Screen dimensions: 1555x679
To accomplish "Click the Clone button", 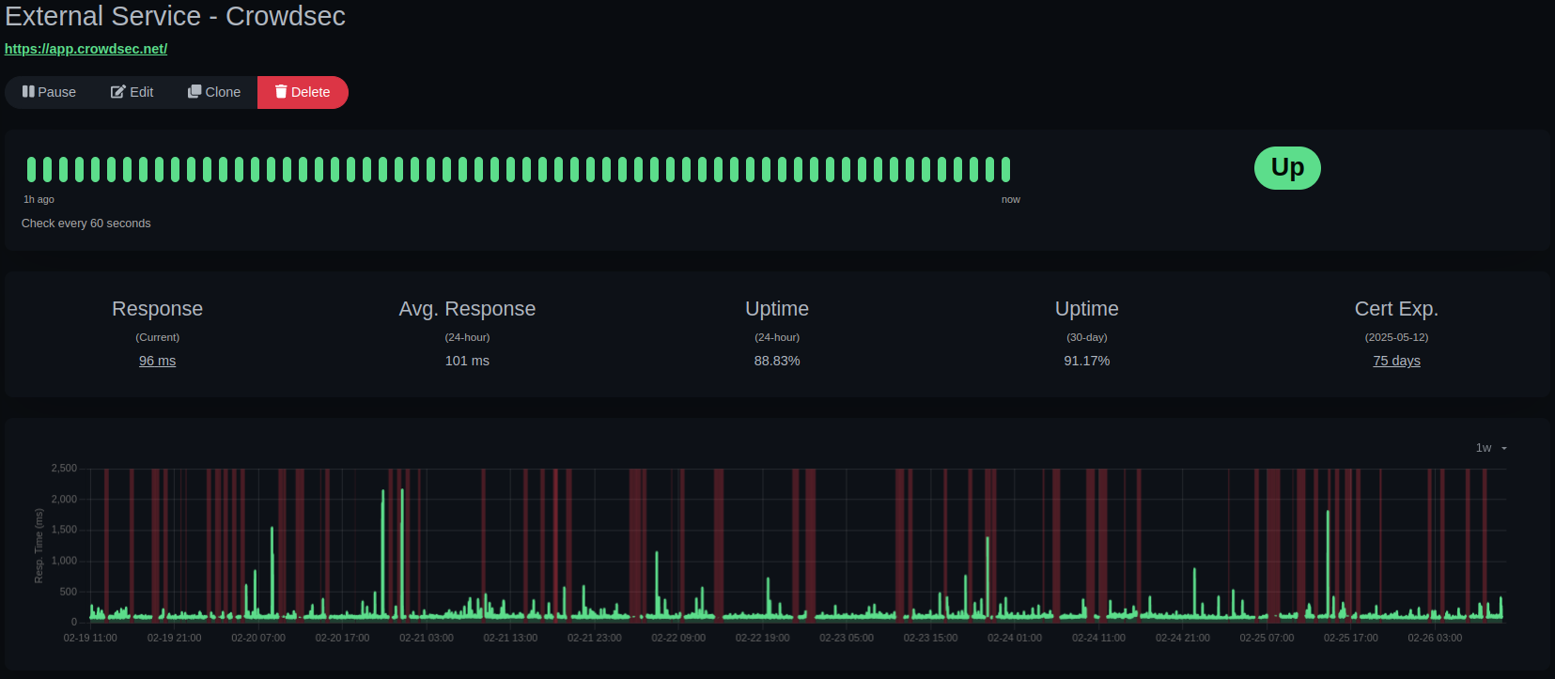I will pos(214,92).
